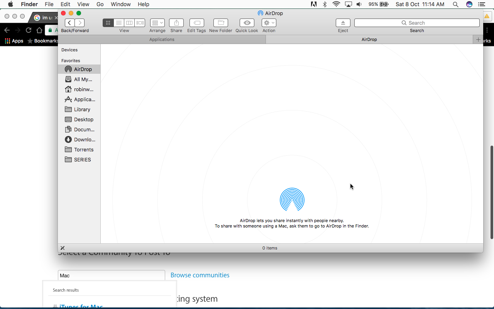Click the Eject toolbar button

(343, 23)
